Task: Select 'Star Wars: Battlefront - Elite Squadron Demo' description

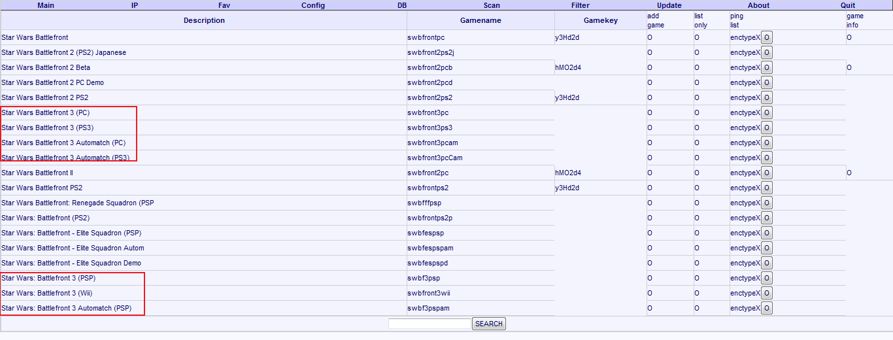Action: (x=71, y=263)
